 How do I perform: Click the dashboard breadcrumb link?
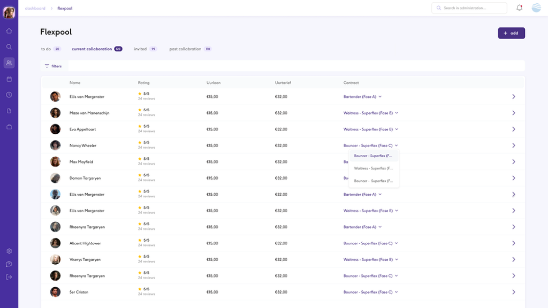(x=35, y=9)
